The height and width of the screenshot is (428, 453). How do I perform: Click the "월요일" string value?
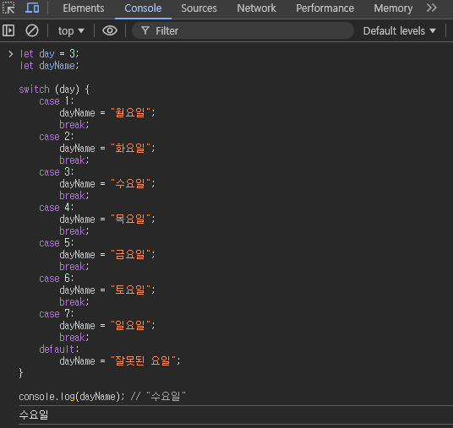[x=130, y=112]
